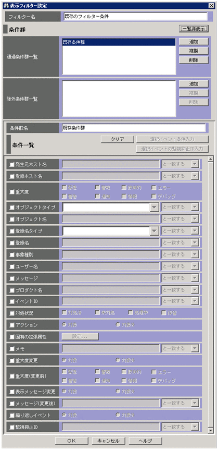Enable the 監視抑止ID checkbox

[12, 427]
